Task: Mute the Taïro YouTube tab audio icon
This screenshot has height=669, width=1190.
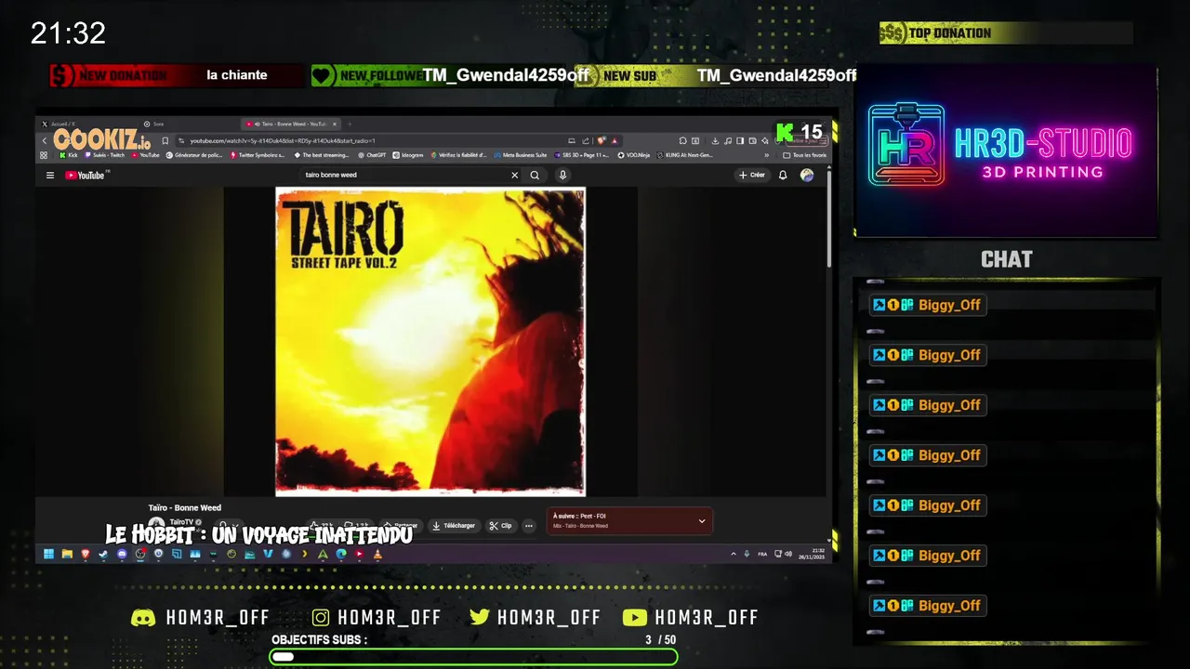Action: (x=257, y=124)
